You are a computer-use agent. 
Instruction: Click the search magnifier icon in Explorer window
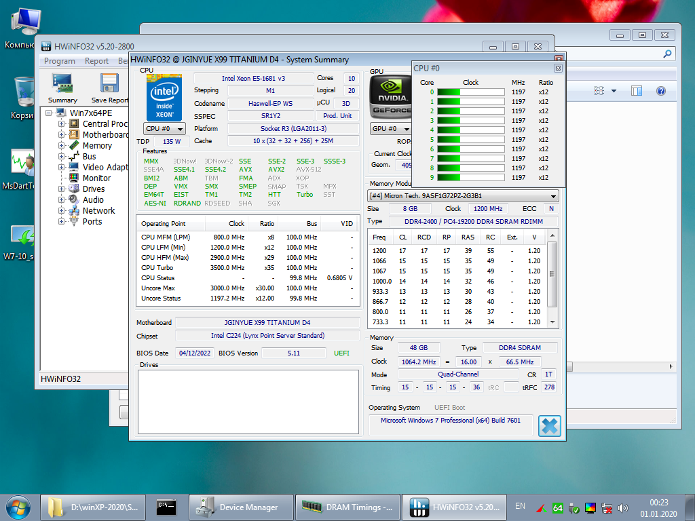(x=668, y=54)
